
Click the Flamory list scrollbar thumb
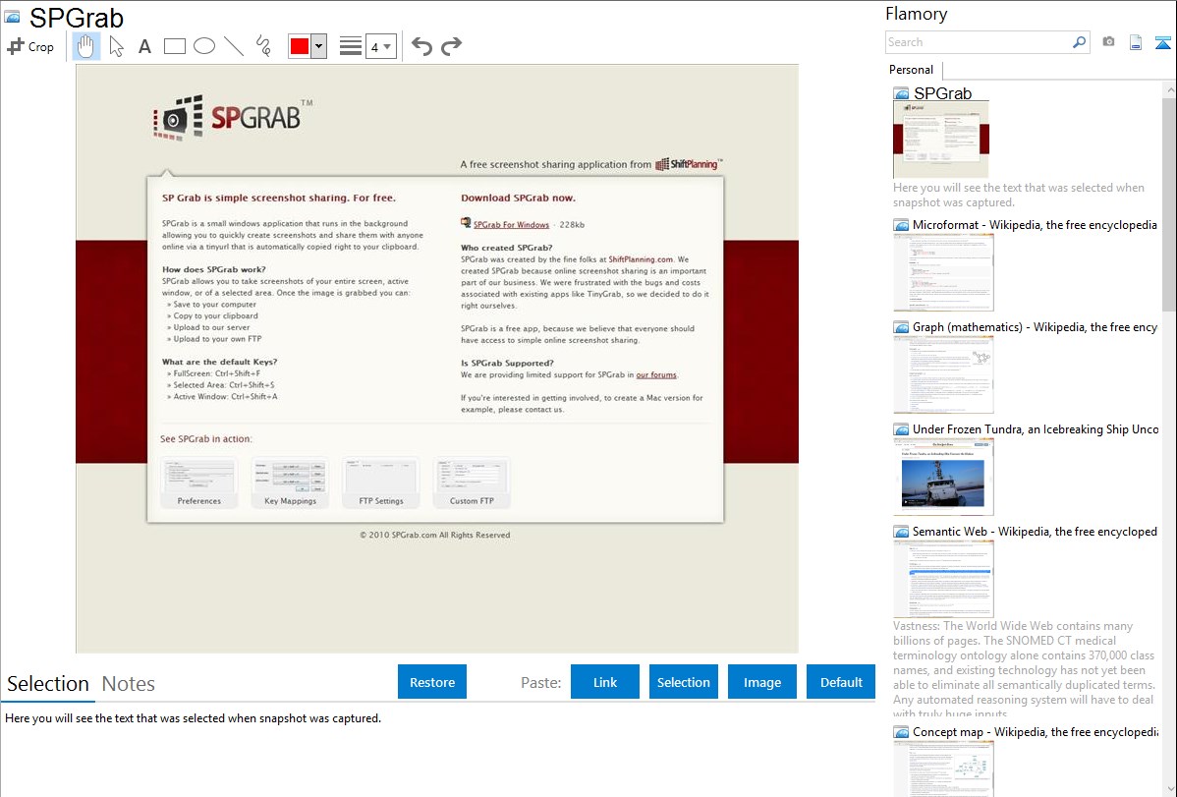pos(1169,204)
